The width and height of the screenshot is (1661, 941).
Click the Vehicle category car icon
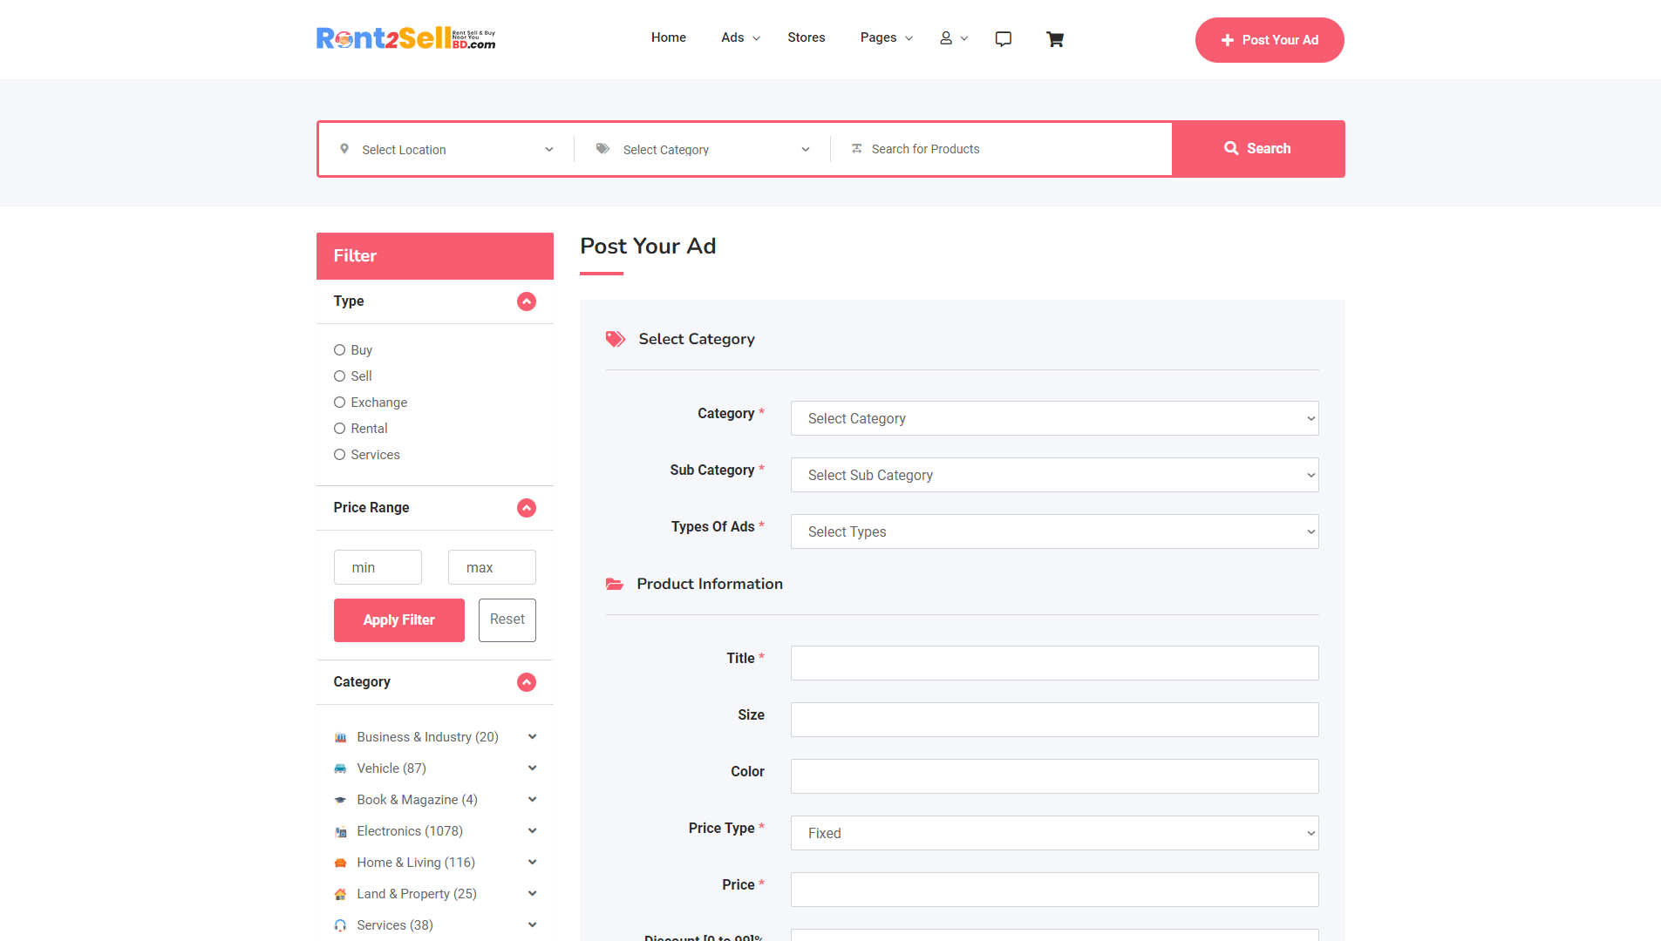(340, 768)
